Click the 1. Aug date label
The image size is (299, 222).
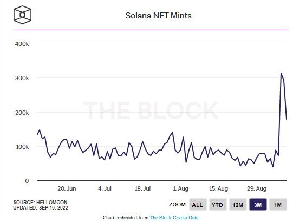(x=180, y=188)
